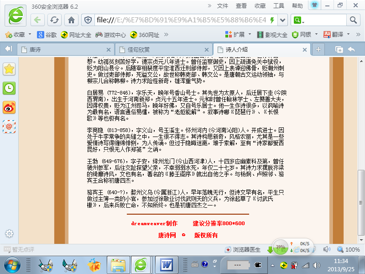
Task: Open the mail icon in sidebar
Action: (9, 126)
